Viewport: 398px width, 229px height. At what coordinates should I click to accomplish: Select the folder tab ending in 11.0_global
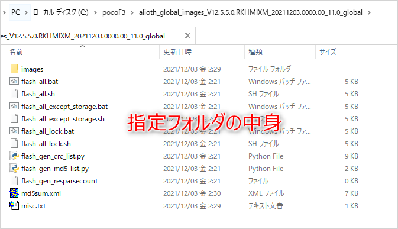[x=98, y=36]
